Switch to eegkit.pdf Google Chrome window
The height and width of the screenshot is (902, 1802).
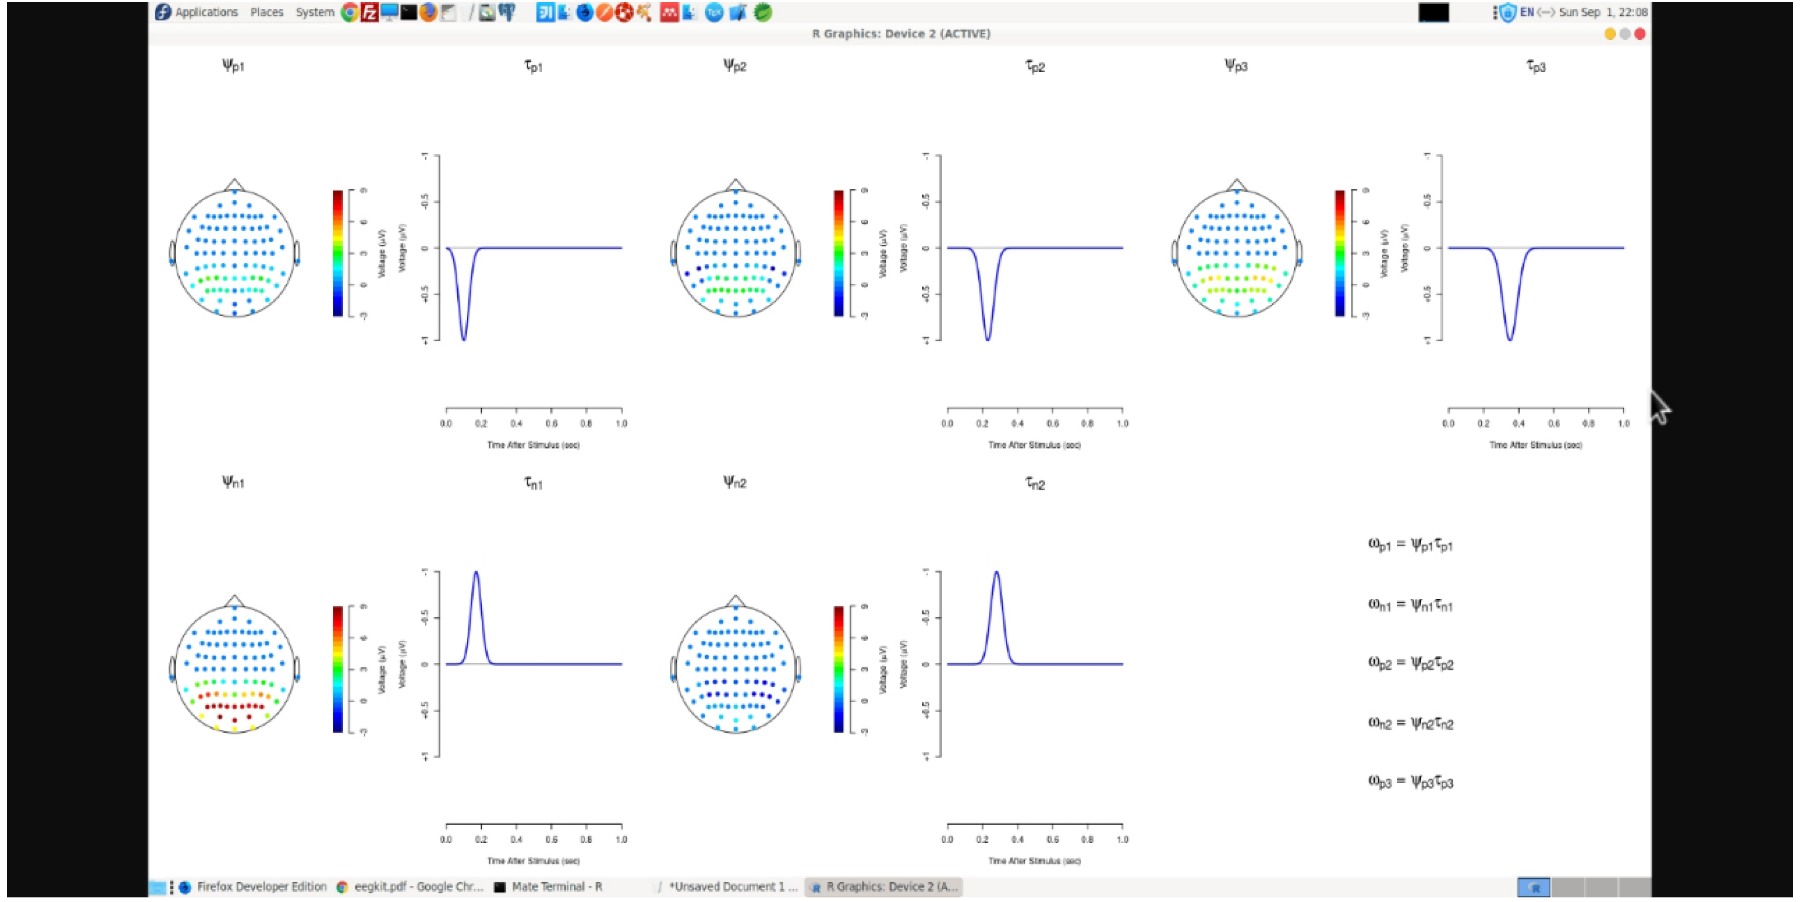point(410,887)
